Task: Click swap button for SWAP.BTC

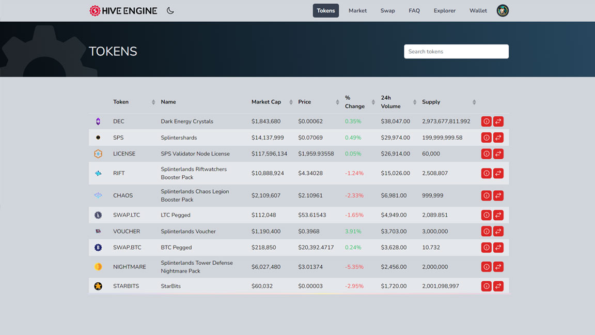Action: (x=498, y=247)
